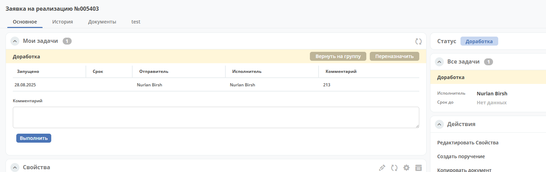
Task: Collapse the Все задачи section
Action: [x=439, y=62]
